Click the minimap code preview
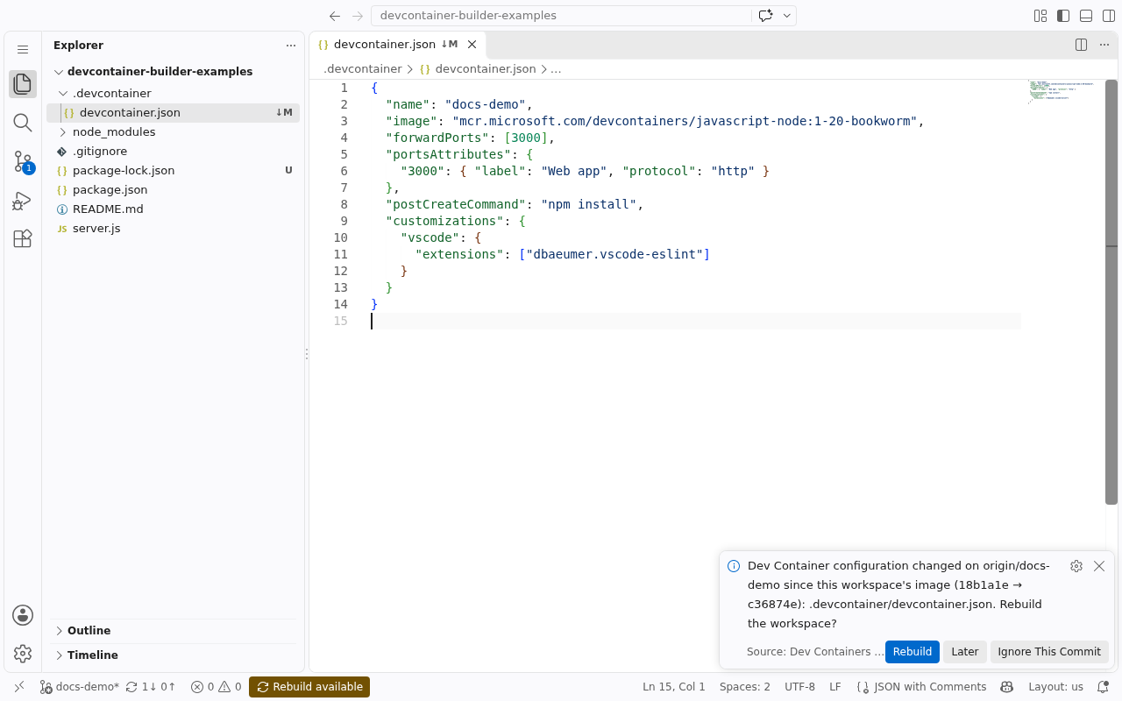Screen dimensions: 1122x701 click(1062, 92)
